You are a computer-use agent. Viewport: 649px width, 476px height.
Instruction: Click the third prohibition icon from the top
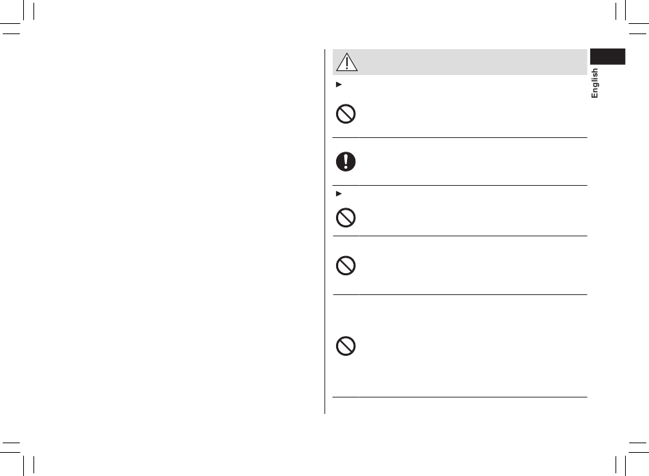346,266
